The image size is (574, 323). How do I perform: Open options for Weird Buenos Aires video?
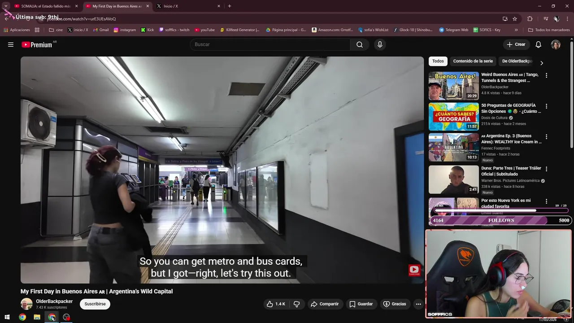(x=546, y=75)
